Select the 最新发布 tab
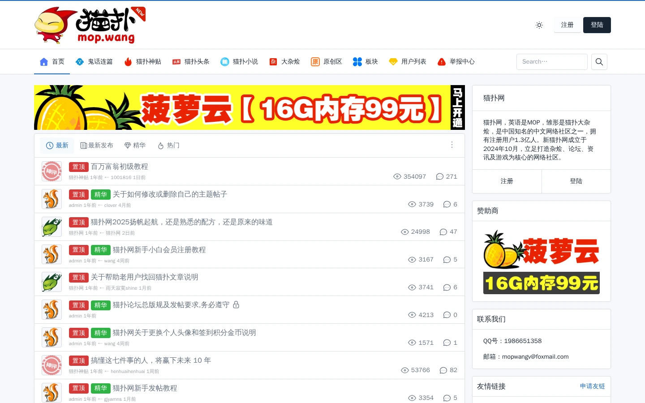 pos(97,146)
